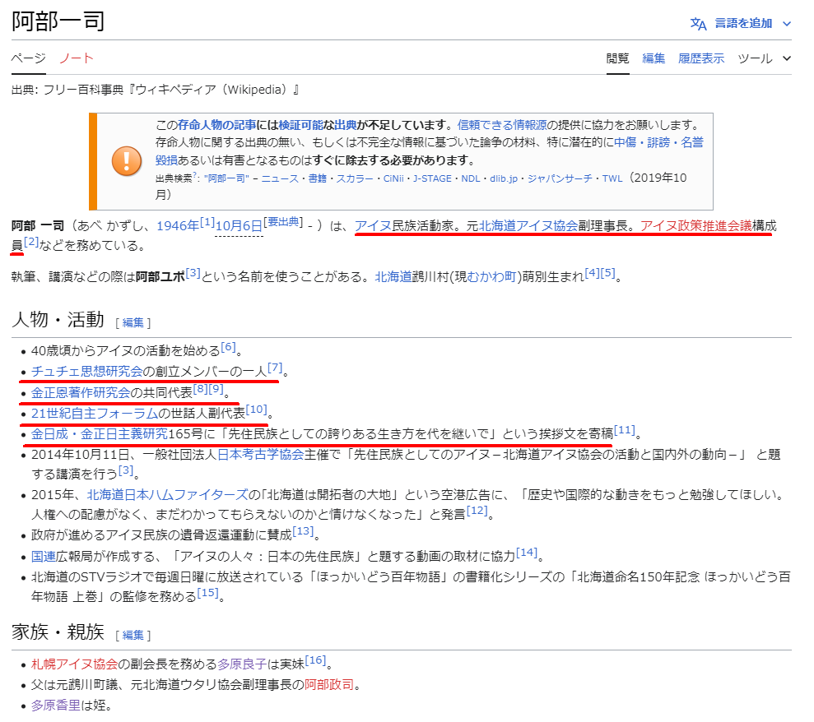The width and height of the screenshot is (814, 722).
Task: Follow the 10月6日 date link
Action: [239, 226]
